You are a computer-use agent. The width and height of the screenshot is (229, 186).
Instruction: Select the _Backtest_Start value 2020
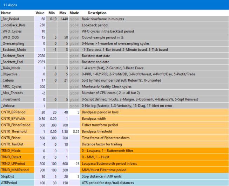tap(40, 56)
